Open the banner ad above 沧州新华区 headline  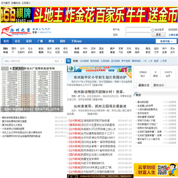coord(99,69)
